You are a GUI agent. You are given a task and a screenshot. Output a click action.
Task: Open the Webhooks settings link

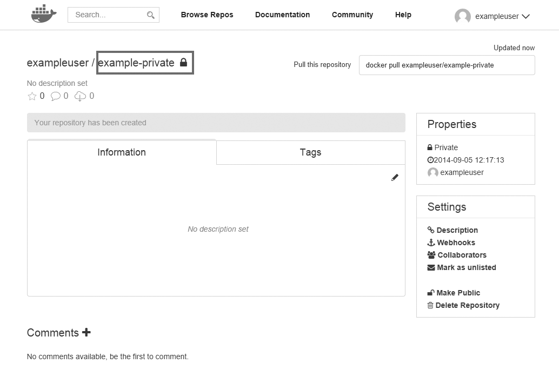coord(456,243)
